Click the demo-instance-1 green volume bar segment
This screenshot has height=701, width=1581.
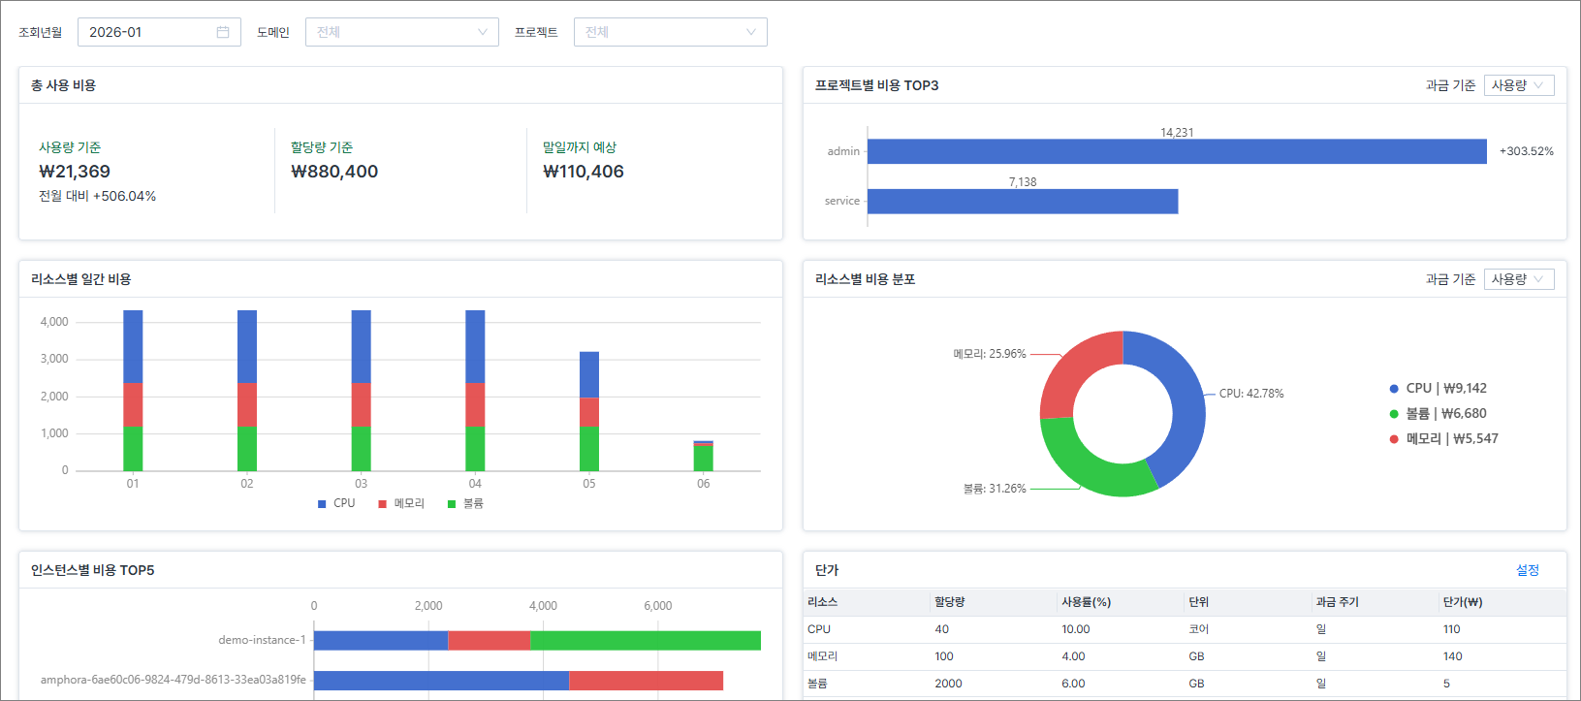point(645,640)
